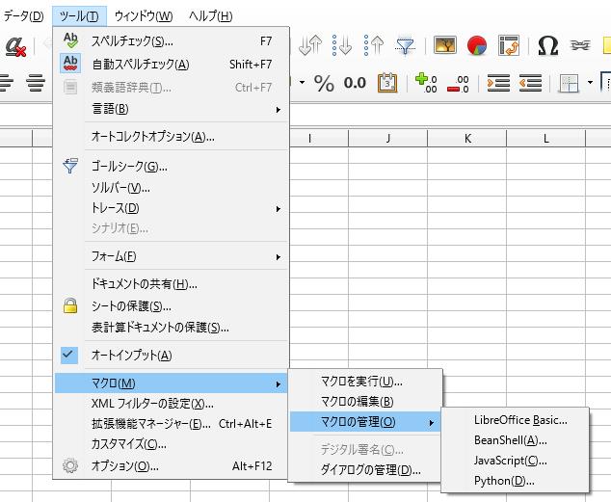Viewport: 611px width, 502px height.
Task: Select BeanShell(A)... entry
Action: pyautogui.click(x=515, y=440)
